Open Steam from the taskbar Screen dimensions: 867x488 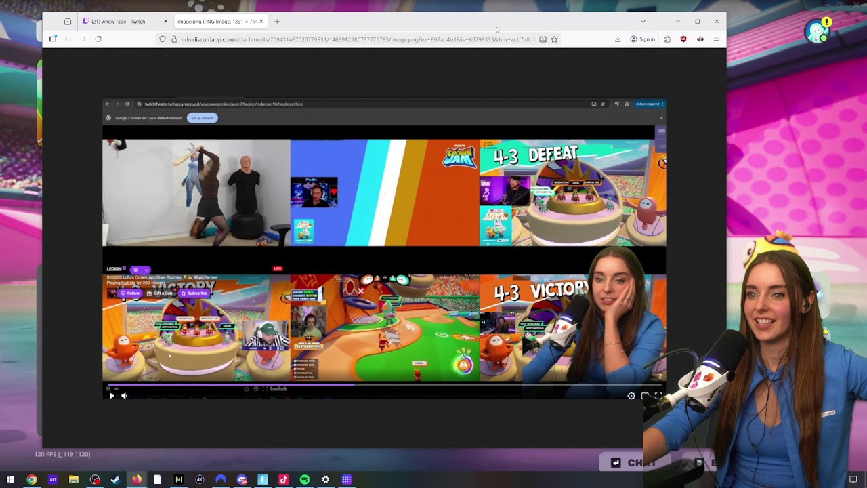pyautogui.click(x=115, y=480)
